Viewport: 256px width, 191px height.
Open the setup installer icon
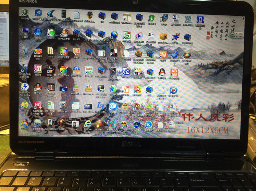164,19
